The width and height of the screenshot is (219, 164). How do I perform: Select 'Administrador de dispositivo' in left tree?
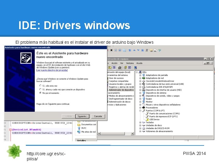121,90
